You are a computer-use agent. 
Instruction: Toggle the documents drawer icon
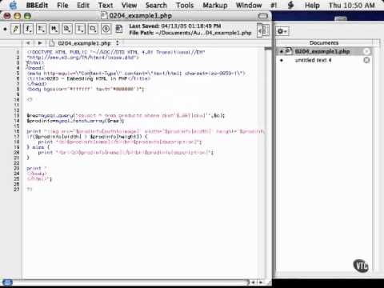point(263,30)
